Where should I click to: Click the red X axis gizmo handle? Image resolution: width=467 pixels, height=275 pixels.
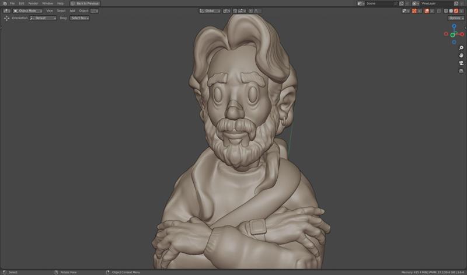[462, 34]
